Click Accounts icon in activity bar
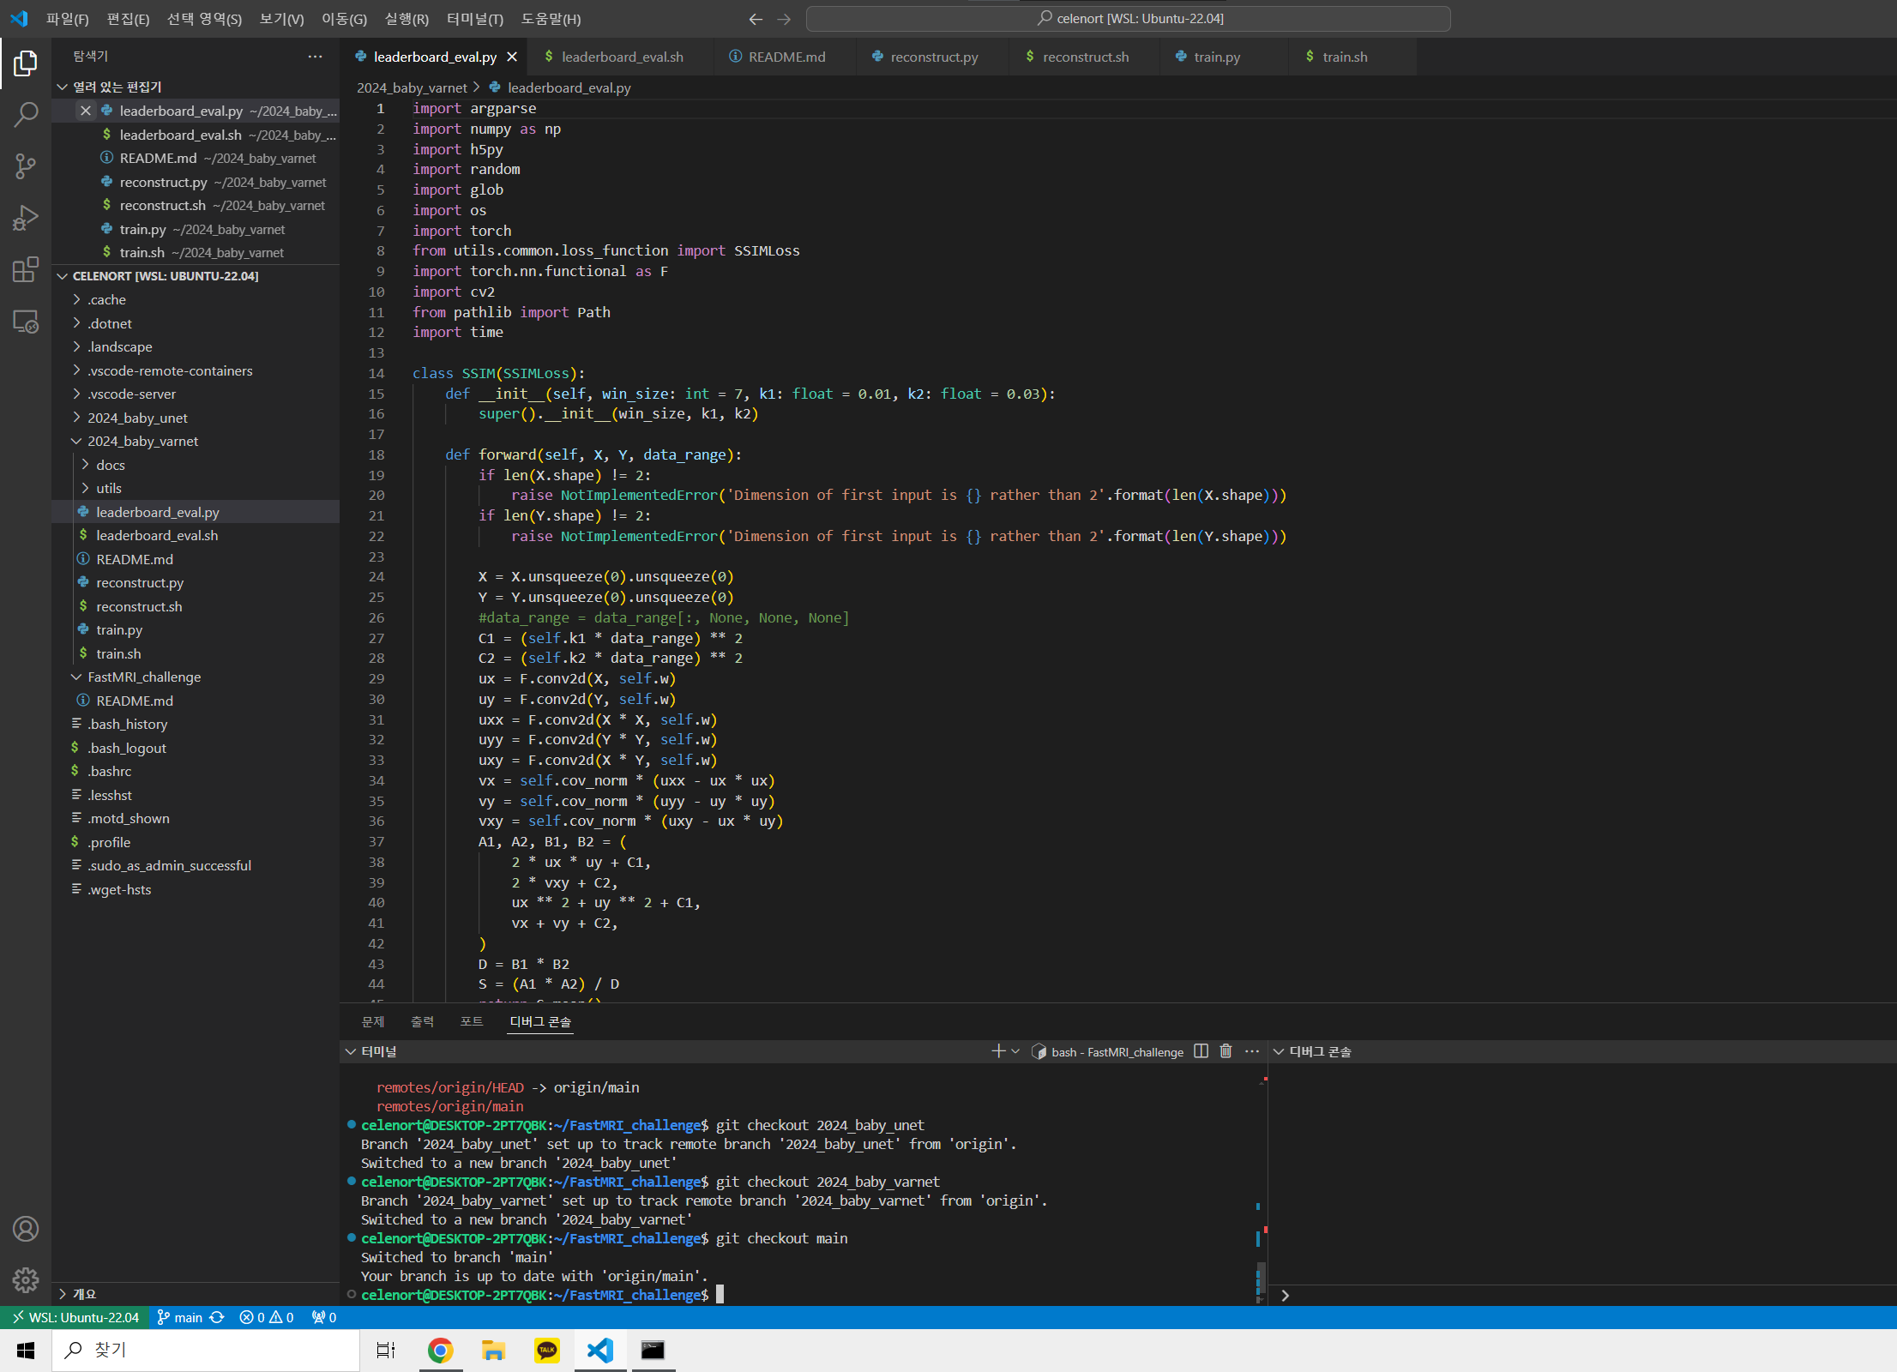 (x=26, y=1229)
